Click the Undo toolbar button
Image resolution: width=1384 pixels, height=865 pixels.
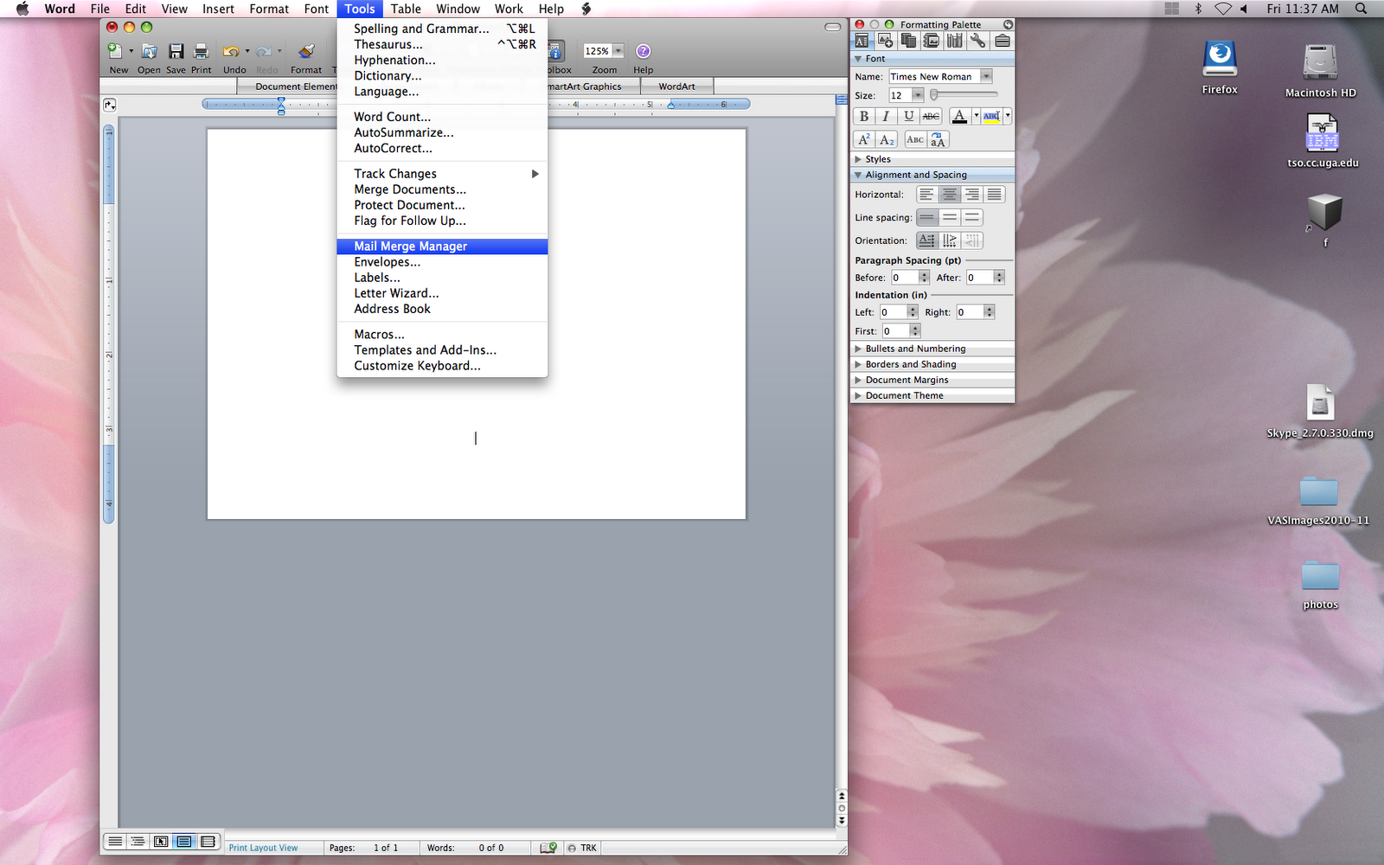click(x=230, y=49)
